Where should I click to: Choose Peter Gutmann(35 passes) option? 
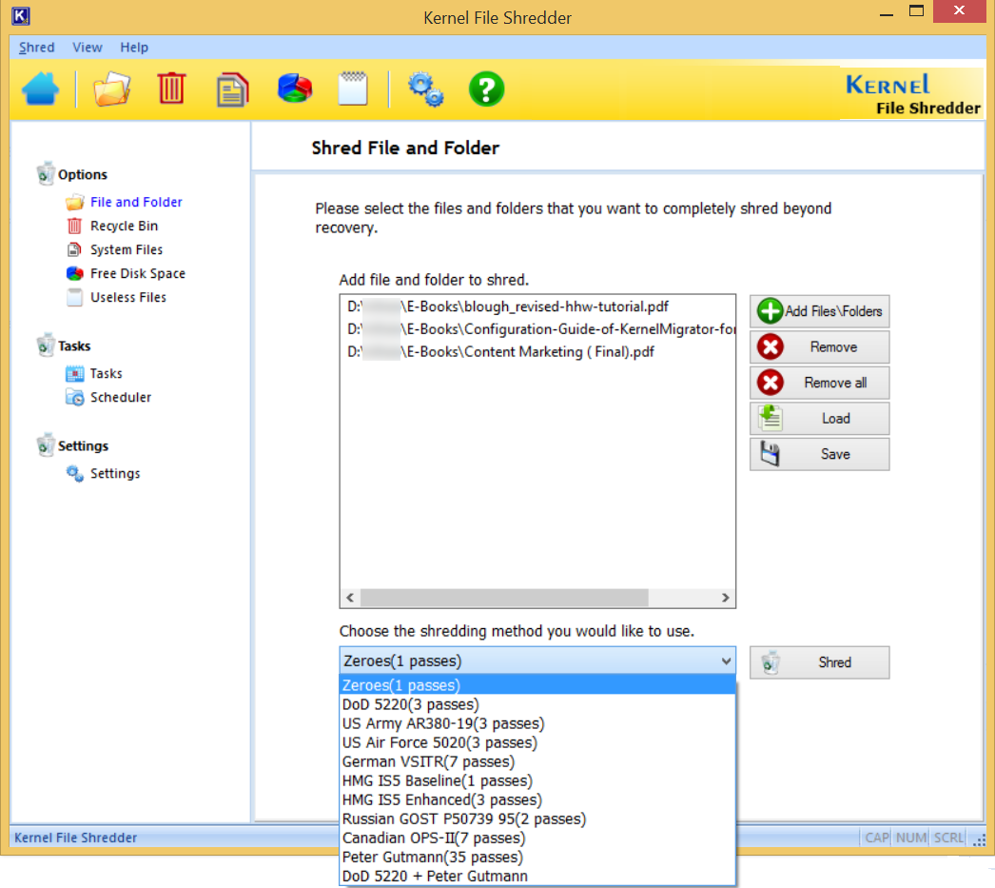(537, 857)
